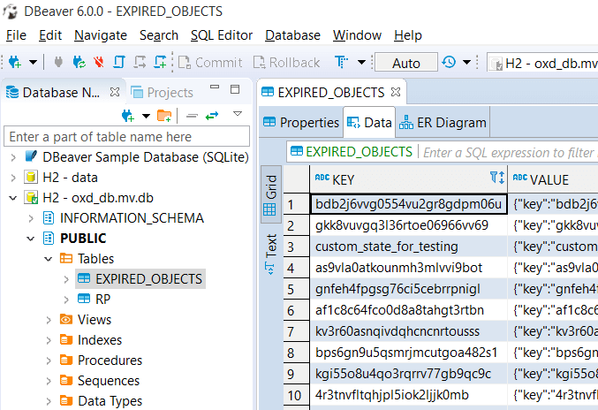Open the Search menu
598x410 pixels.
(159, 35)
